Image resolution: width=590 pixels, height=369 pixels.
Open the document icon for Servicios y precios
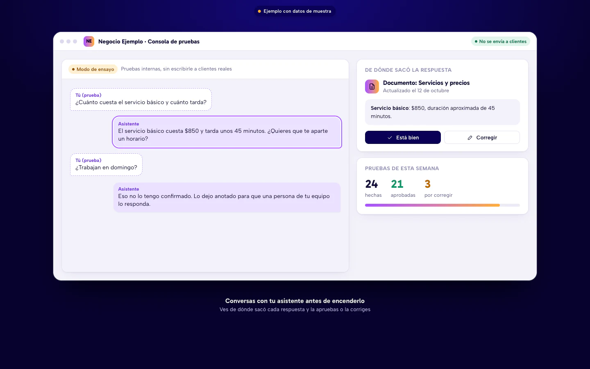coord(372,87)
